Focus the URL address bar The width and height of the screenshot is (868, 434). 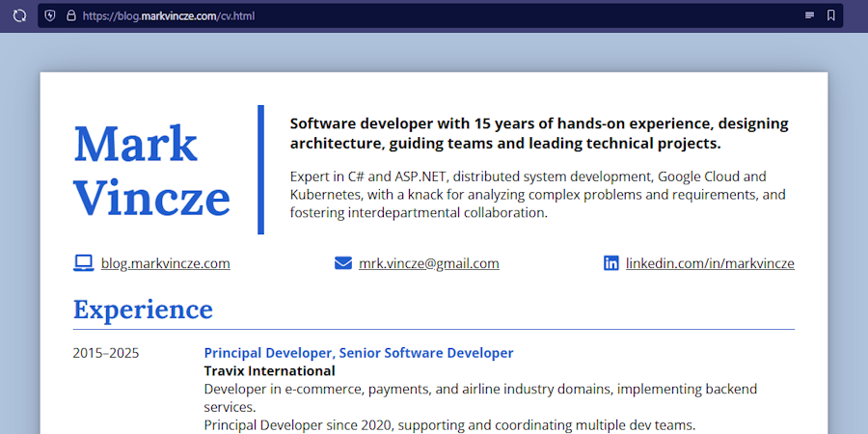[440, 15]
